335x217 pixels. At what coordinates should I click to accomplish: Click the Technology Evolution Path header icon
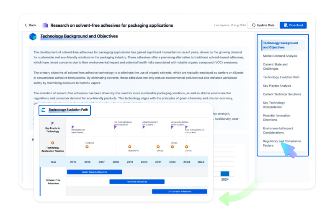click(x=43, y=110)
